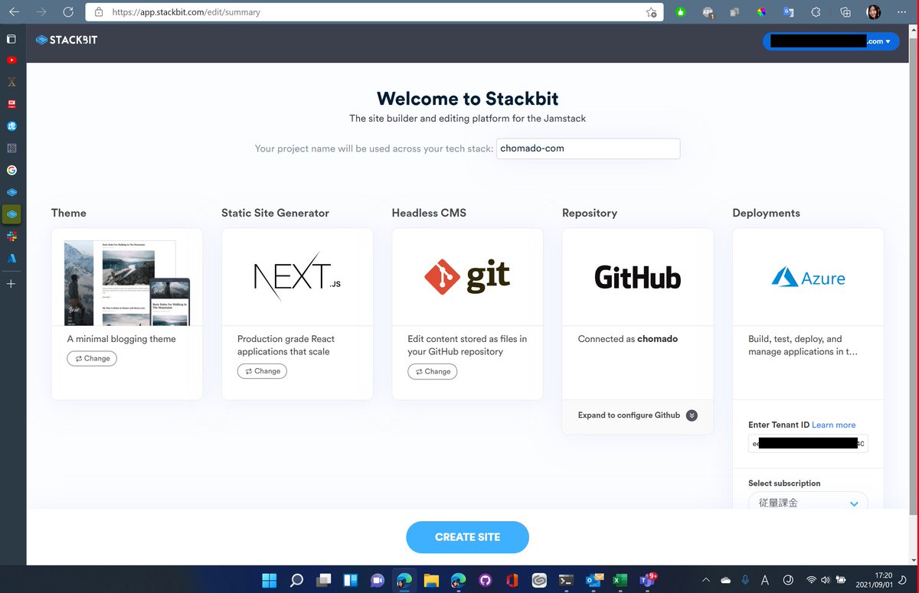The height and width of the screenshot is (593, 919).
Task: Open the Windows Start menu
Action: (x=270, y=580)
